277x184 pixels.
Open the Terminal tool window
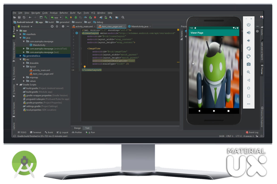pos(35,132)
